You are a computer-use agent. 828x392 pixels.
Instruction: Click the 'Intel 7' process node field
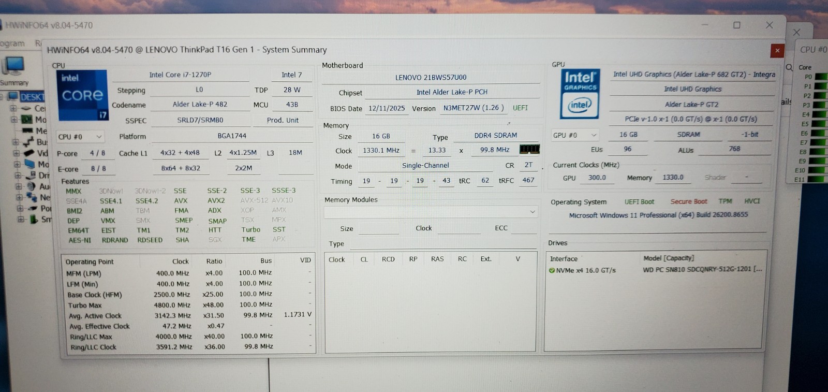(292, 75)
